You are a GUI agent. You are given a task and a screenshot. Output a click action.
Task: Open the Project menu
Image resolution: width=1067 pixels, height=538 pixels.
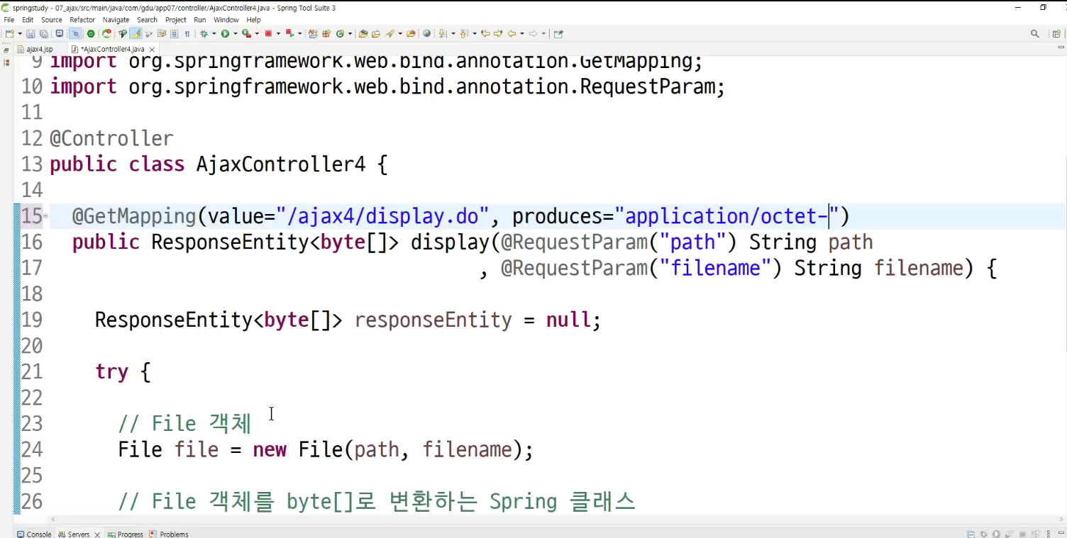176,20
